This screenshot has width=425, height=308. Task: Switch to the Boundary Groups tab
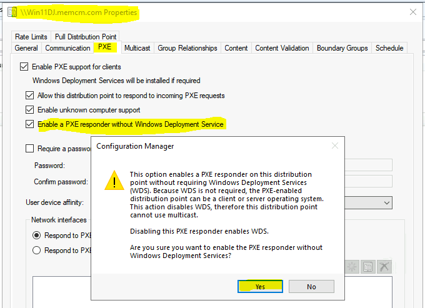[342, 48]
